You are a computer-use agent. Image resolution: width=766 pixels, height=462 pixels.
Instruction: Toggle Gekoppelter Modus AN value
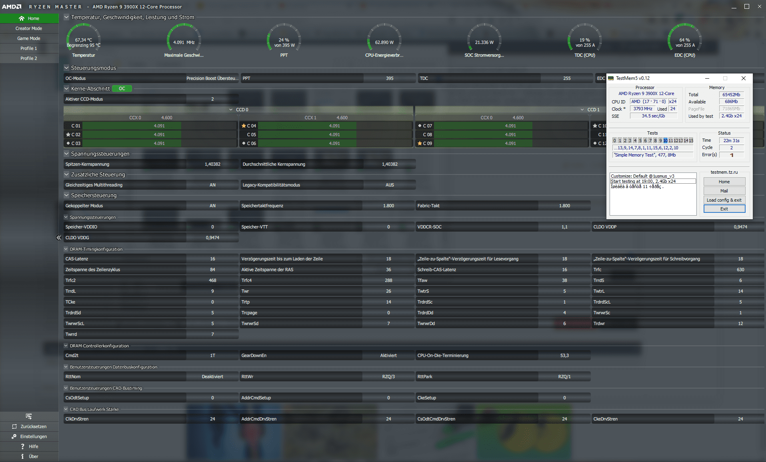tap(212, 206)
